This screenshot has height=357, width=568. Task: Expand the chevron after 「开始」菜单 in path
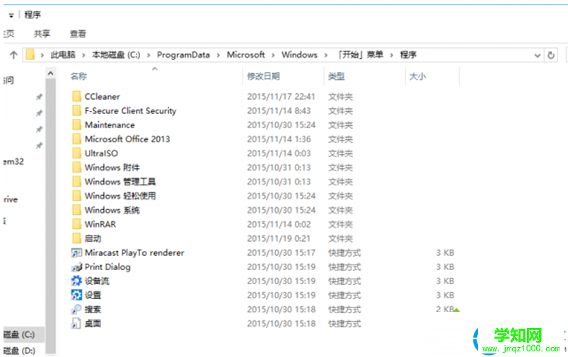click(392, 55)
